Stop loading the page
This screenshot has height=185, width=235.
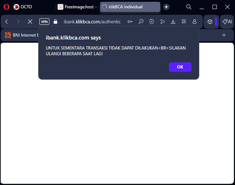coord(30,22)
